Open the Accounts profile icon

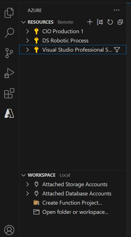(9, 230)
